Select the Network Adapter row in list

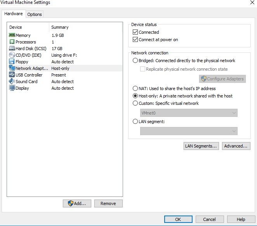click(x=39, y=68)
